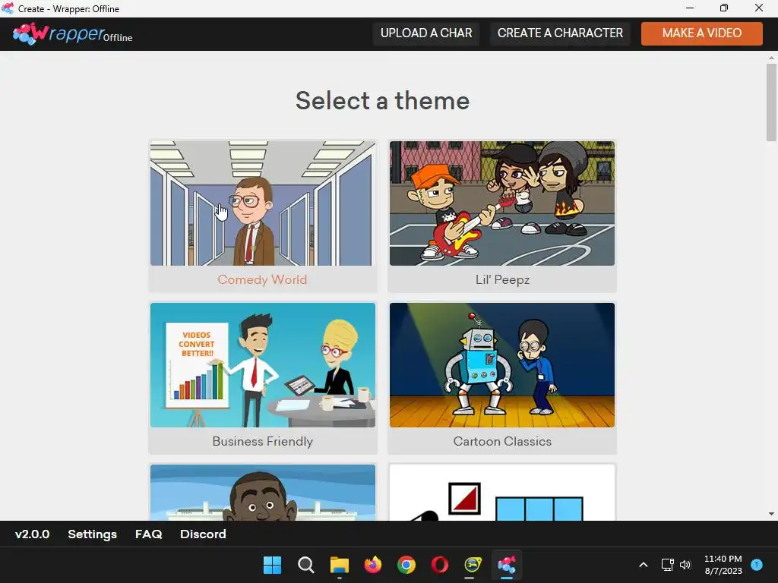This screenshot has width=778, height=583.
Task: Click UPLOAD A CHAR button
Action: (x=426, y=33)
